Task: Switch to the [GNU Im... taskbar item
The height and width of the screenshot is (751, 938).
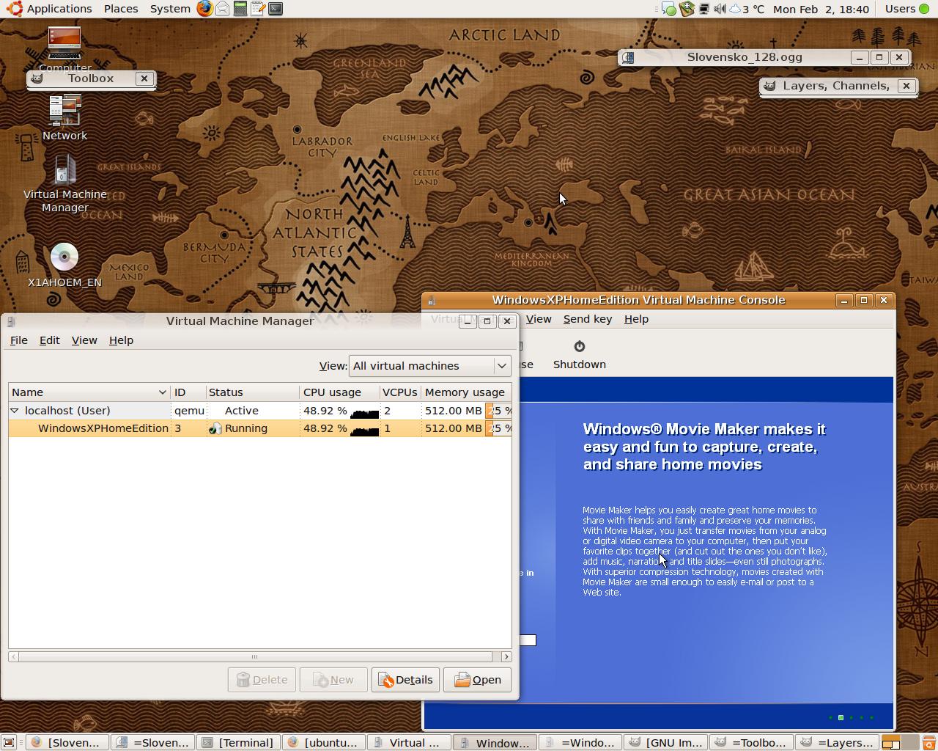Action: pyautogui.click(x=665, y=743)
